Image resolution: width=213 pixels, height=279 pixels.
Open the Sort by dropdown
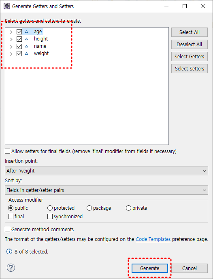(x=106, y=190)
